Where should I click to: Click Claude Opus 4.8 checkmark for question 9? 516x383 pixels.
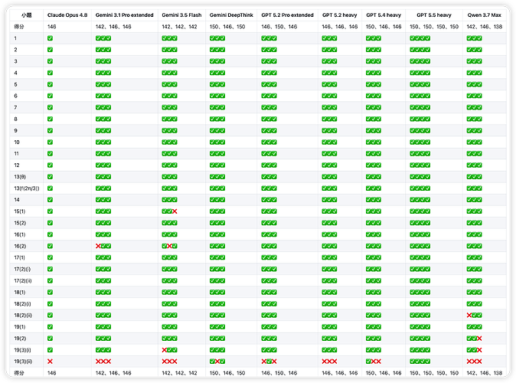coord(50,130)
